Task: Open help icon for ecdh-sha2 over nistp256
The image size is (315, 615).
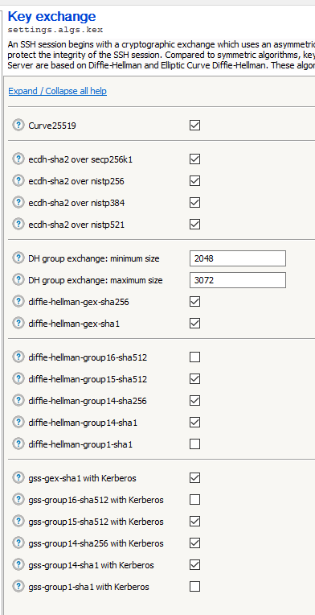Action: pyautogui.click(x=18, y=180)
